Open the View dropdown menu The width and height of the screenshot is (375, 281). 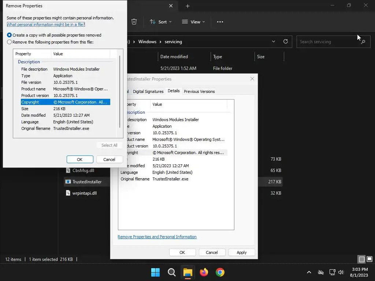(x=193, y=22)
